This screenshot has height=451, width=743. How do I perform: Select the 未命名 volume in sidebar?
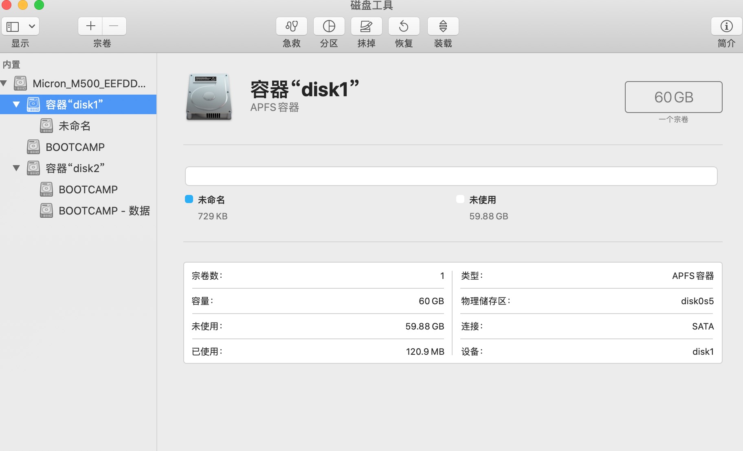(x=75, y=126)
